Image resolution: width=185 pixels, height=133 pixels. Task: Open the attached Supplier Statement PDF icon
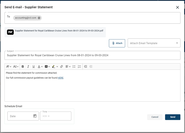10,32
